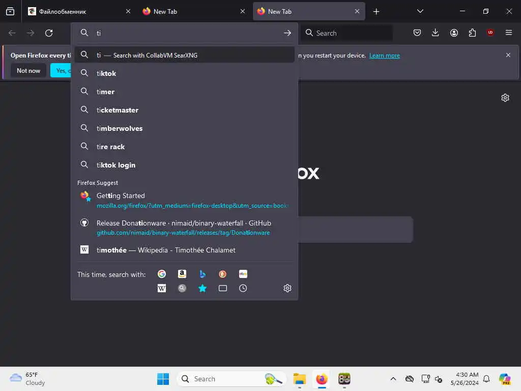Viewport: 521px width, 391px height.
Task: Open Firefox application hamburger menu
Action: coord(509,33)
